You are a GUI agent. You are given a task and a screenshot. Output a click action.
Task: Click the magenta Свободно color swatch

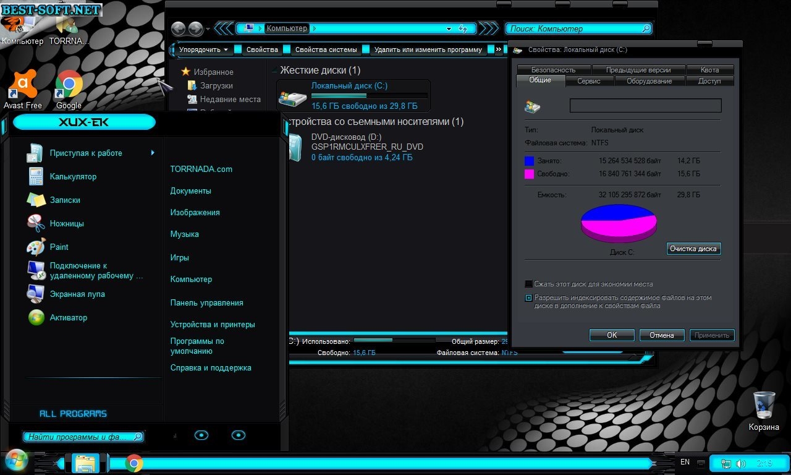[529, 174]
